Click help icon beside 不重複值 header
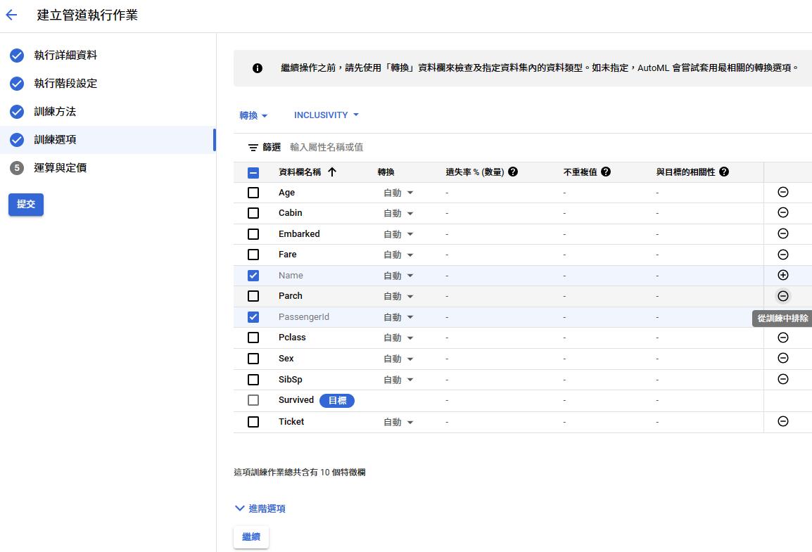The image size is (812, 552). coord(606,172)
